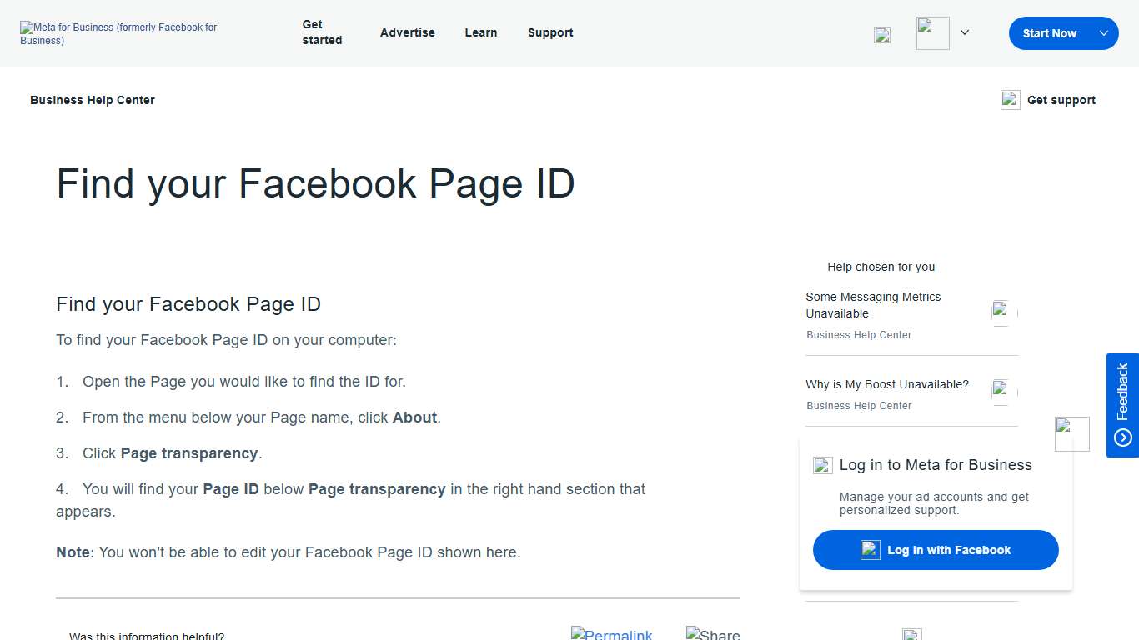Click the Share icon below the article

tap(692, 634)
